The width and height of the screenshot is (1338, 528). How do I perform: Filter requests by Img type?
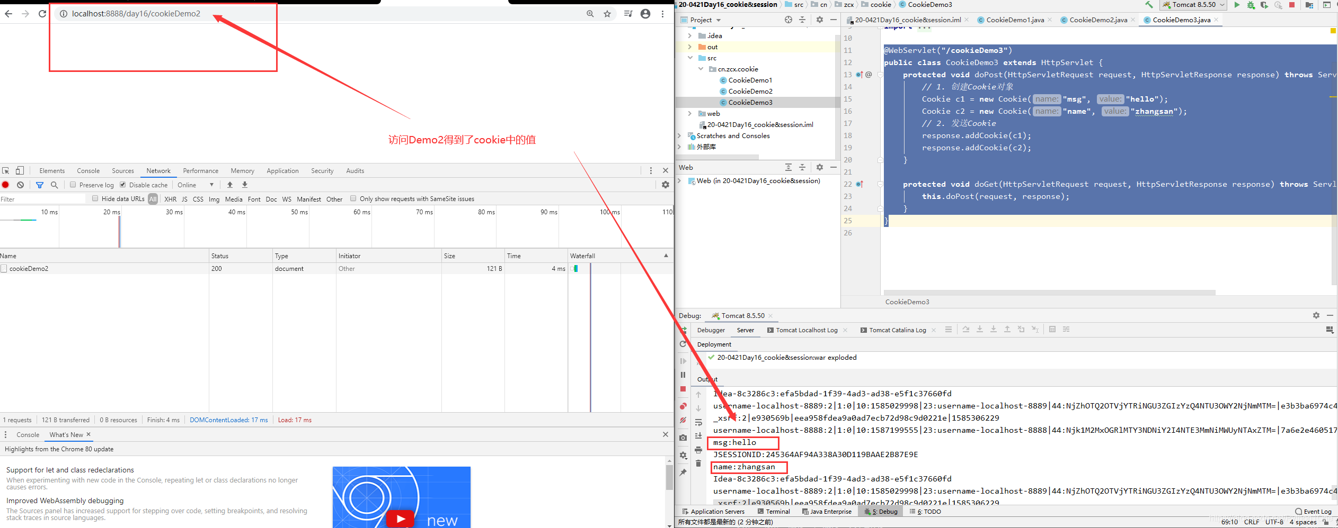[214, 199]
